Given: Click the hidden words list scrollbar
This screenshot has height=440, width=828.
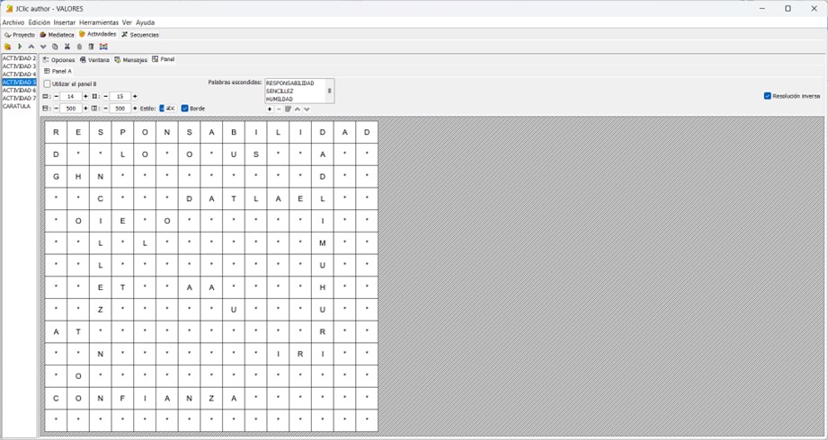Looking at the screenshot, I should tap(329, 91).
